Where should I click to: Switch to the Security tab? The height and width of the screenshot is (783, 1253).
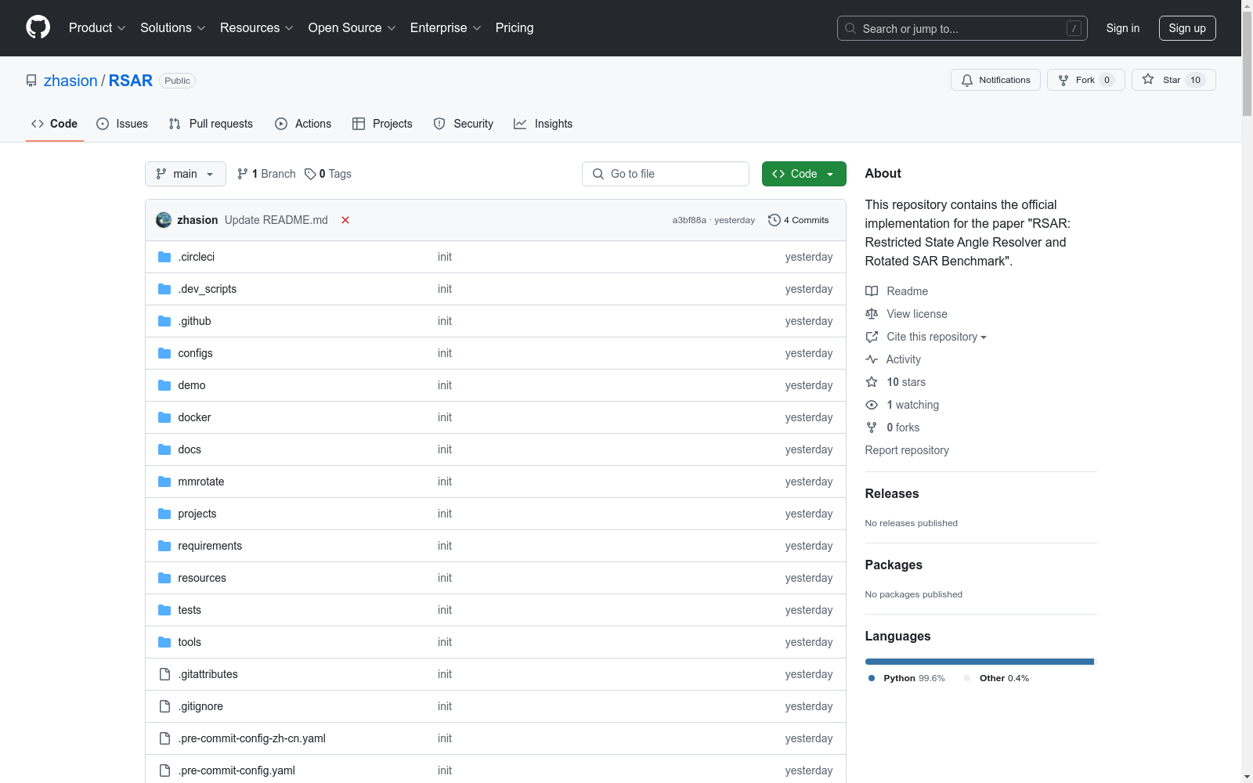click(464, 124)
